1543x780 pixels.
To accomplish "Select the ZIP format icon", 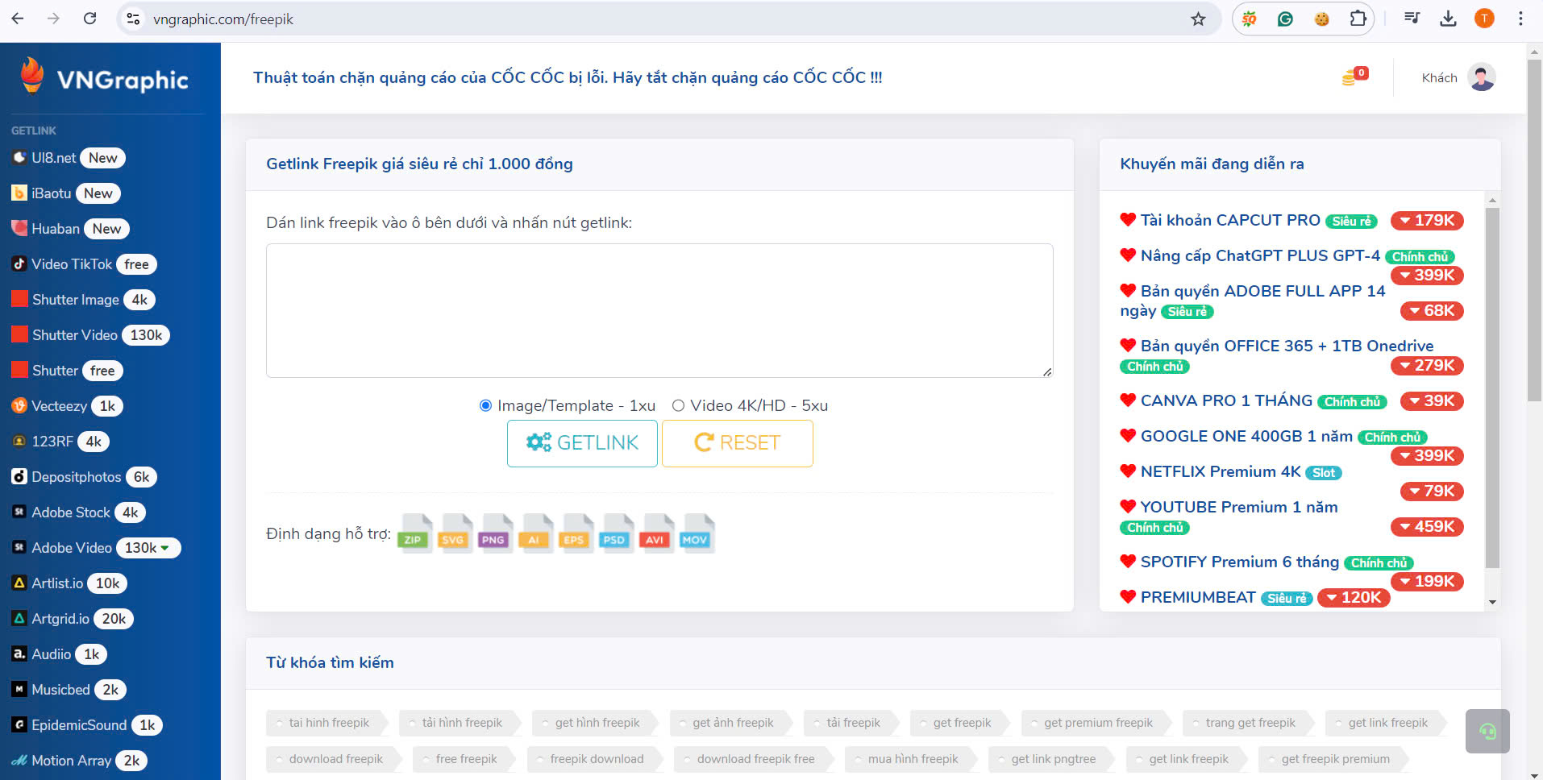I will [x=414, y=533].
